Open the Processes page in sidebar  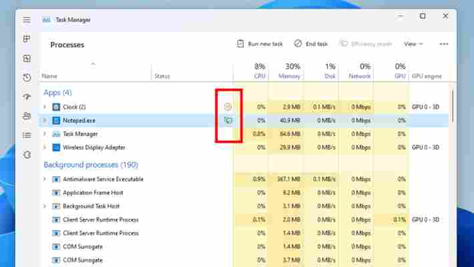[x=27, y=39]
